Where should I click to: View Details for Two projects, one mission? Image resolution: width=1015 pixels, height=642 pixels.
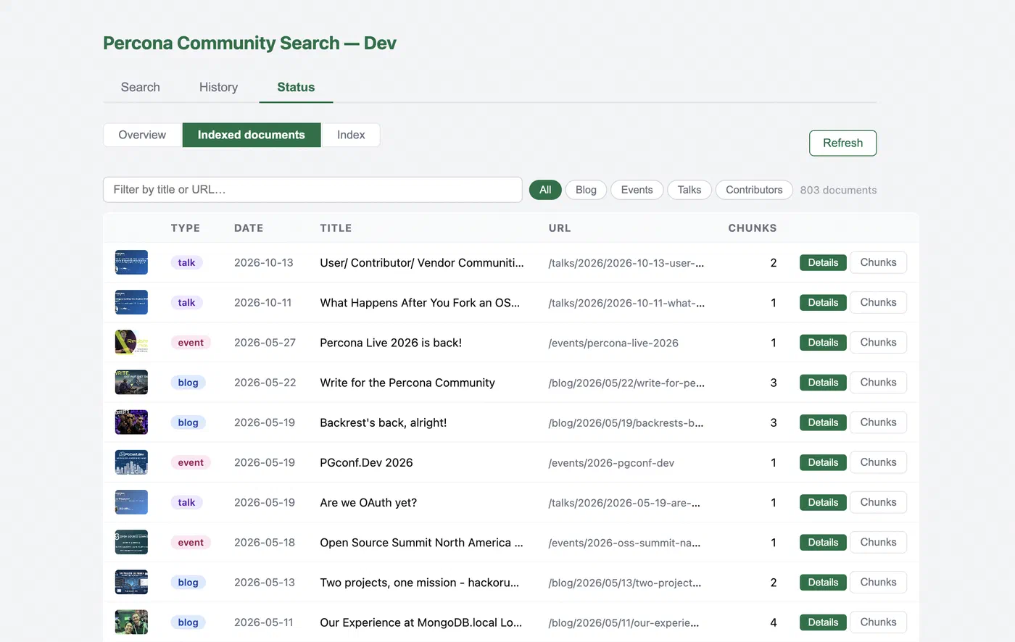click(x=823, y=582)
